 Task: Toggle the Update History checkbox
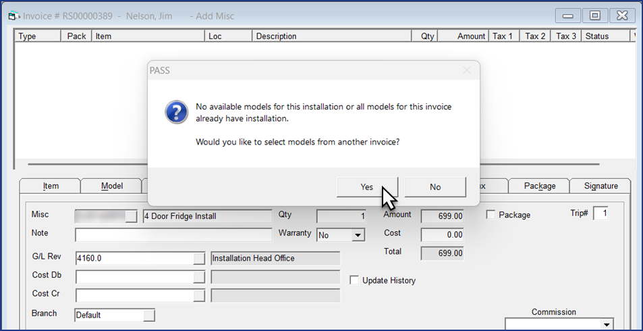coord(354,280)
